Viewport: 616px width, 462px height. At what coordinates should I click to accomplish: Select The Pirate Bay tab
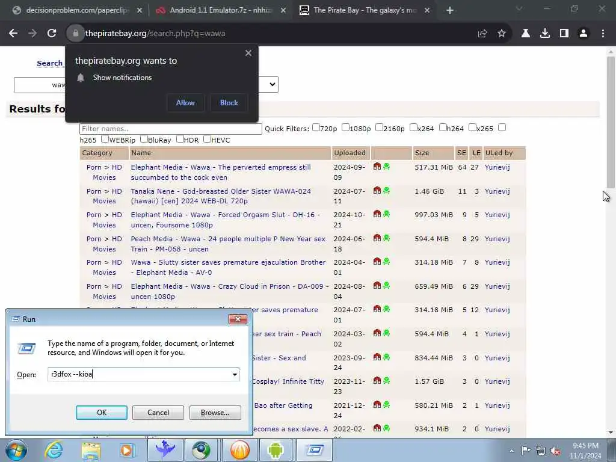(x=365, y=10)
